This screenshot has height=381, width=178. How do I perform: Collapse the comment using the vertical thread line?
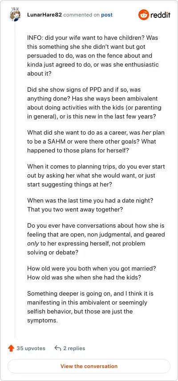tap(15, 180)
